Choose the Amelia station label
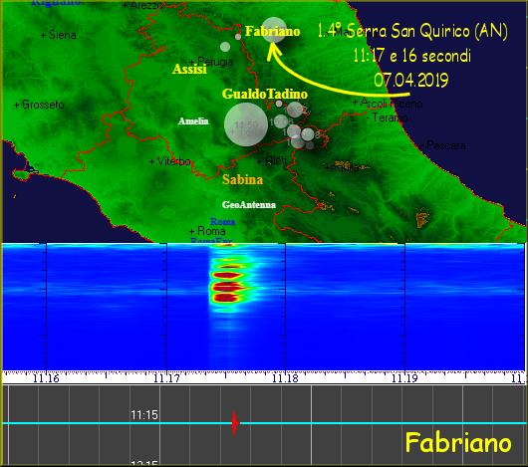528x467 pixels. (x=193, y=121)
